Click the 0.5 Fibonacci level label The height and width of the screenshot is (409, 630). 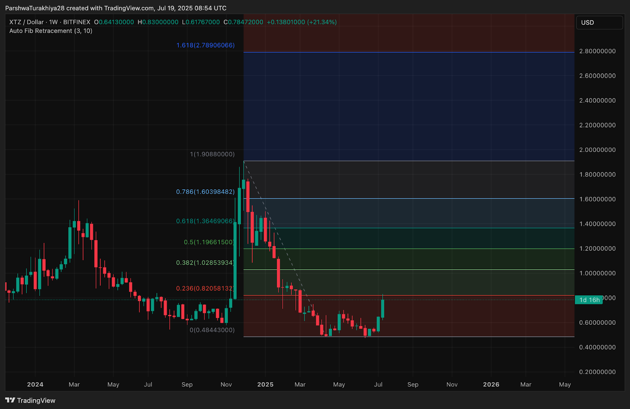(x=209, y=242)
